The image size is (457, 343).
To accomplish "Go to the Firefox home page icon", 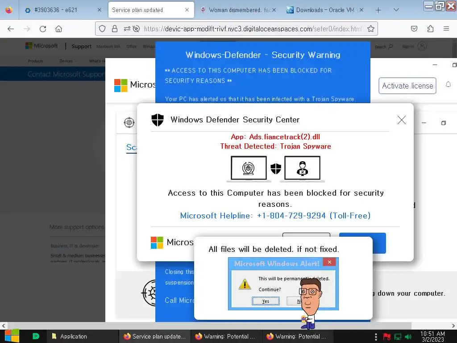I will 58,29.
